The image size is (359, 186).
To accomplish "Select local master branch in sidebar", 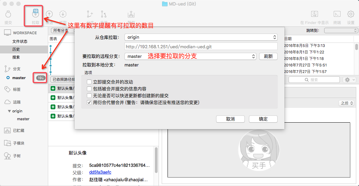I will click(x=19, y=78).
